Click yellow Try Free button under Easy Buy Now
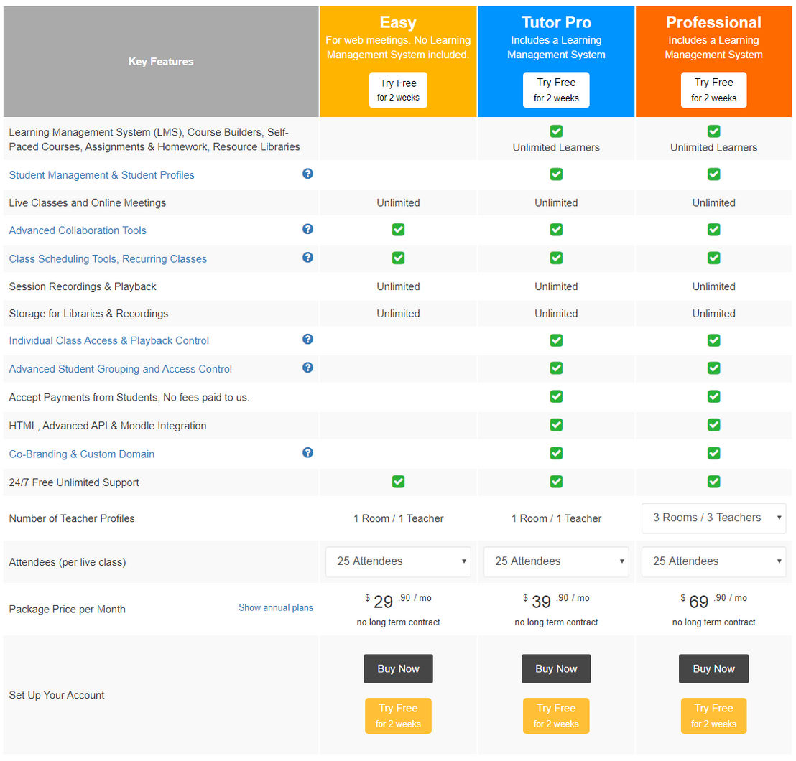 399,716
